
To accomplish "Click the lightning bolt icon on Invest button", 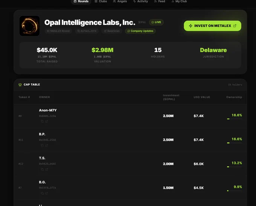I will click(x=190, y=26).
